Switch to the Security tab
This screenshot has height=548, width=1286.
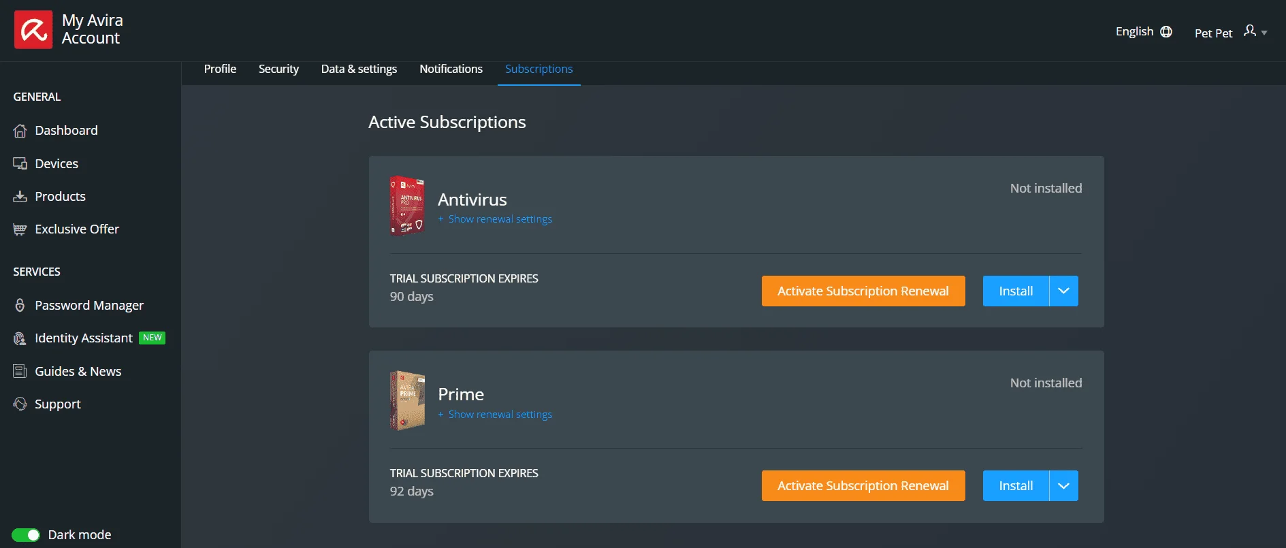click(x=278, y=69)
